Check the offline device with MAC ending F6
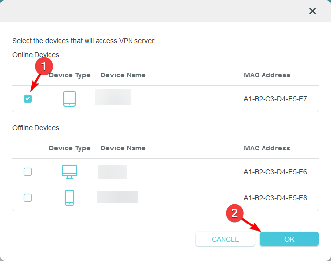 (28, 172)
